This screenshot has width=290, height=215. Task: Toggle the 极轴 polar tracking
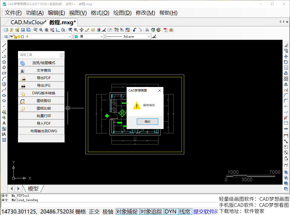point(108,211)
